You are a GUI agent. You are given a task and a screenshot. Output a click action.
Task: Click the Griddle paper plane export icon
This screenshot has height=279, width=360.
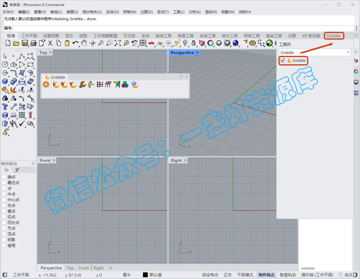click(117, 84)
